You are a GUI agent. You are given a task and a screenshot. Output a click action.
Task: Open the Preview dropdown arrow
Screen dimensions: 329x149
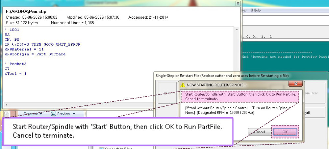[x=74, y=114]
